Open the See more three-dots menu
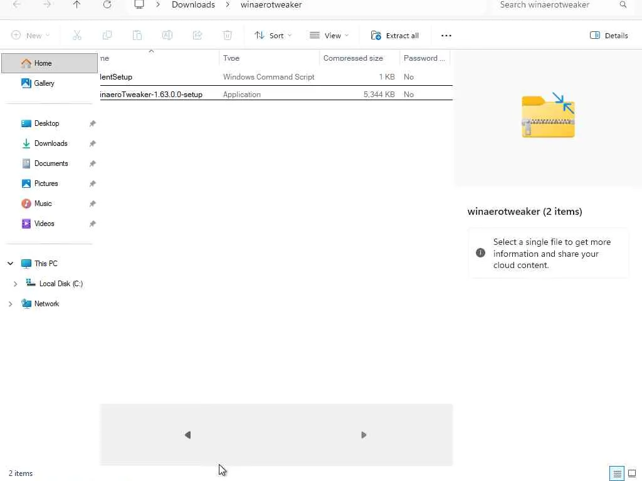The image size is (642, 481). pyautogui.click(x=446, y=36)
